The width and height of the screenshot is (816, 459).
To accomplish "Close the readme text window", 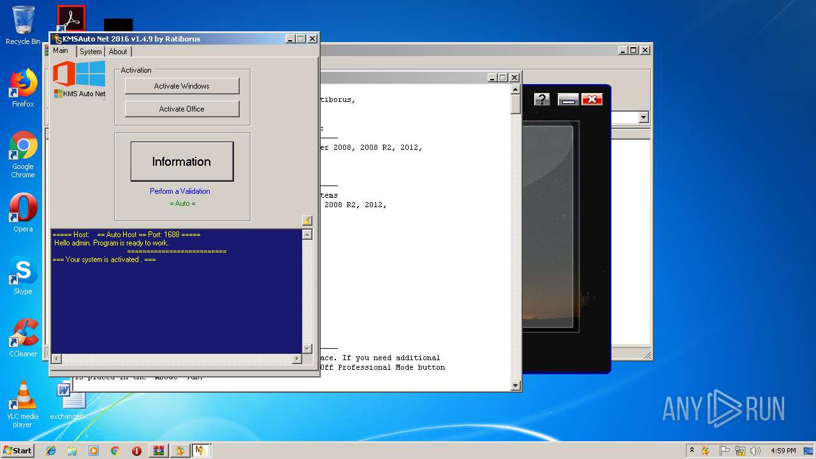I will tap(514, 78).
